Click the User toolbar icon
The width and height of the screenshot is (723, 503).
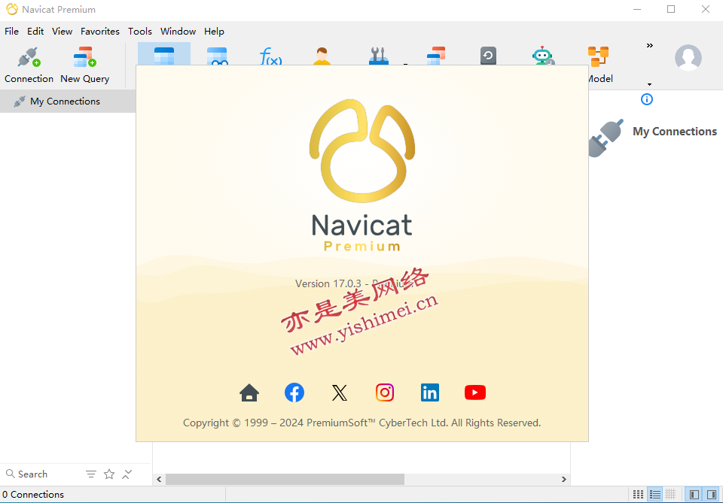[322, 56]
